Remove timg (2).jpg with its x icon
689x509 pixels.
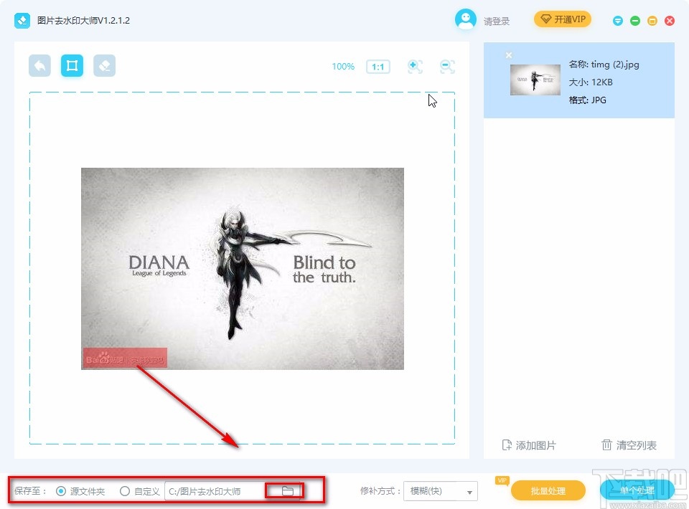tap(508, 55)
